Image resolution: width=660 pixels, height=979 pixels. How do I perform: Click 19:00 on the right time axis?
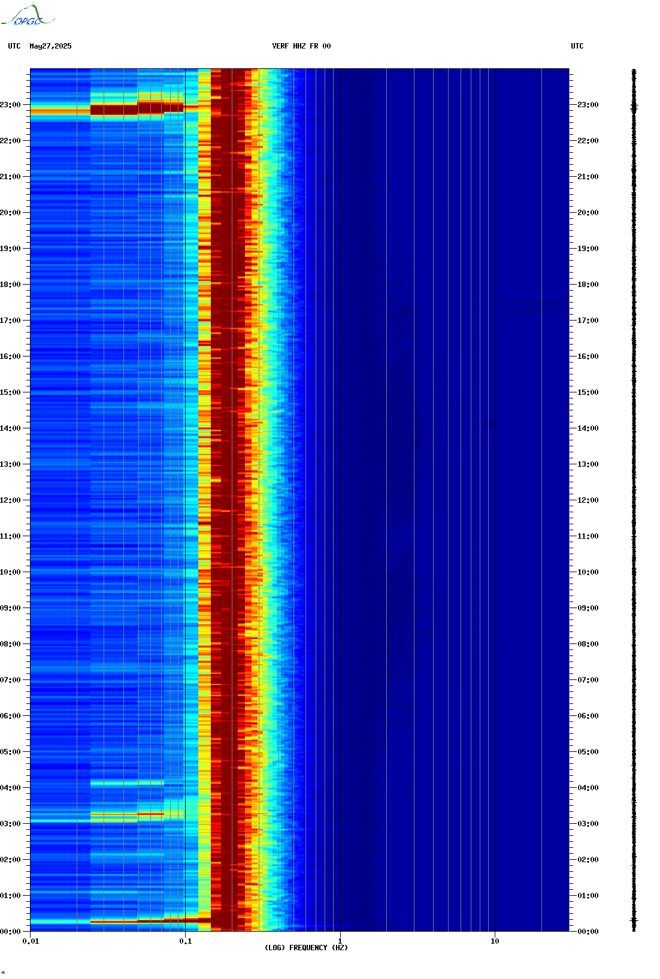[x=588, y=249]
